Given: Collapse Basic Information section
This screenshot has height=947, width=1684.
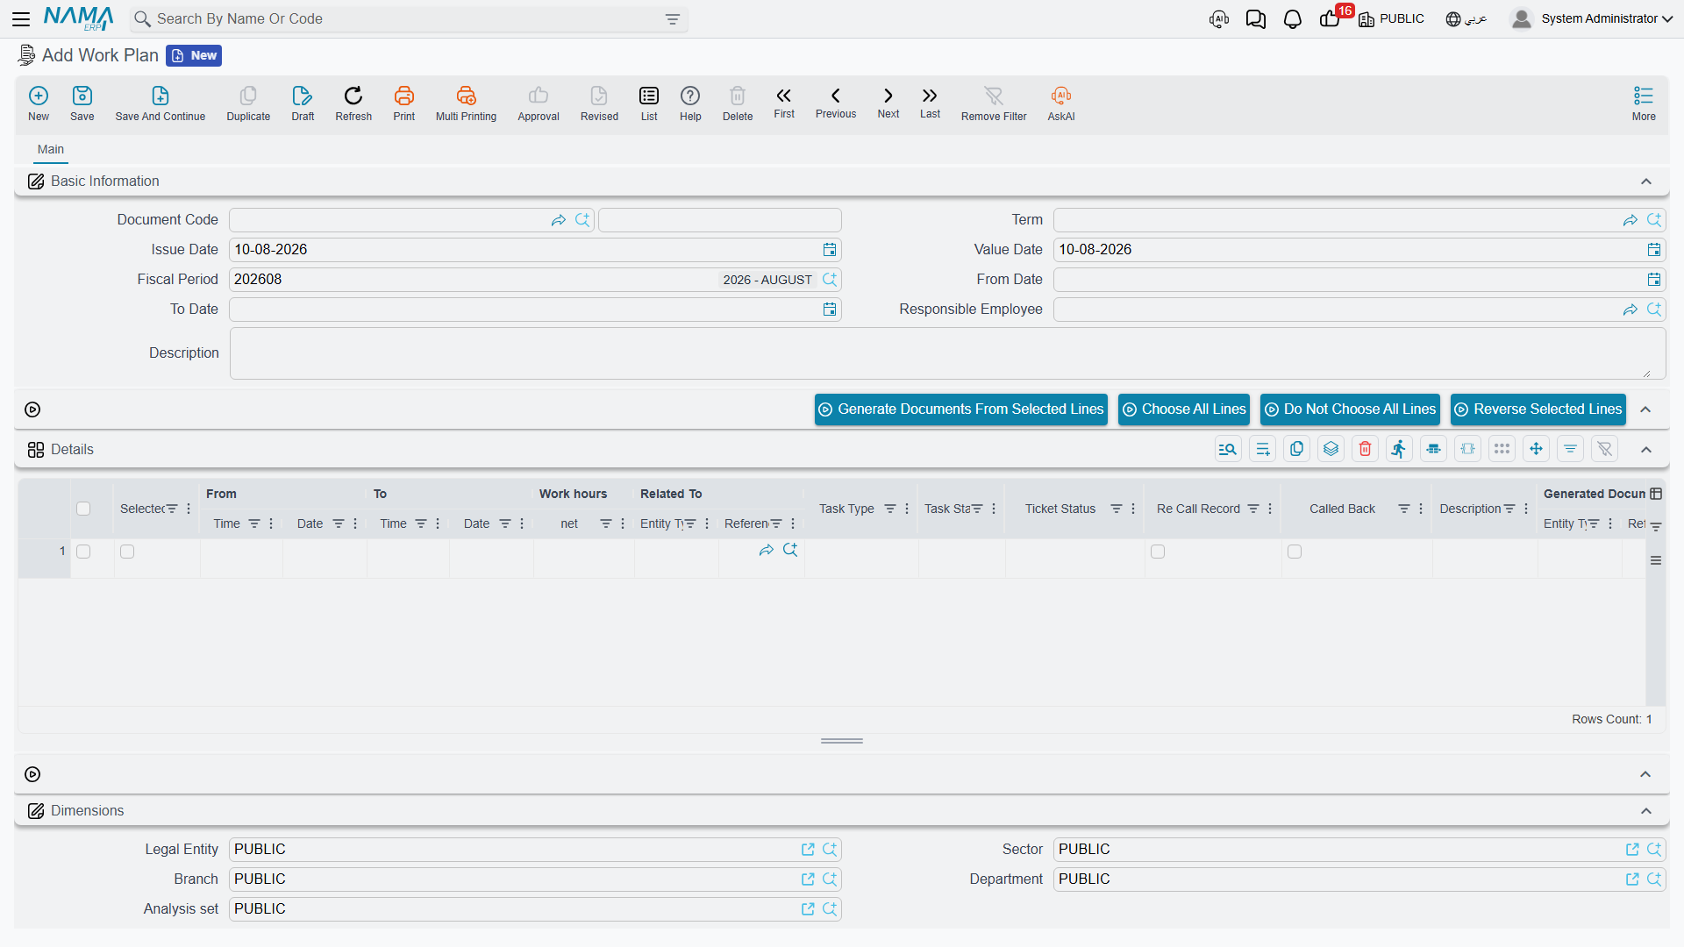Looking at the screenshot, I should click(1646, 182).
